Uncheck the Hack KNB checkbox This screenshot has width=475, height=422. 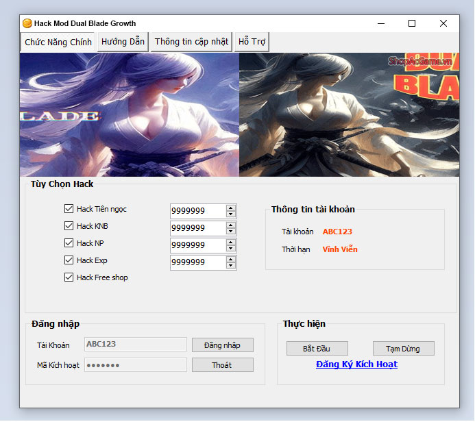click(69, 226)
